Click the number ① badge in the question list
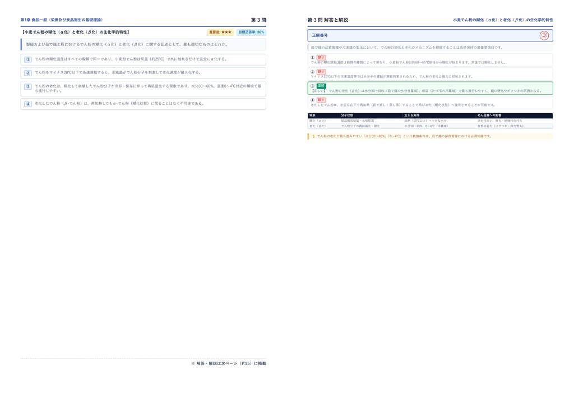 coord(28,59)
